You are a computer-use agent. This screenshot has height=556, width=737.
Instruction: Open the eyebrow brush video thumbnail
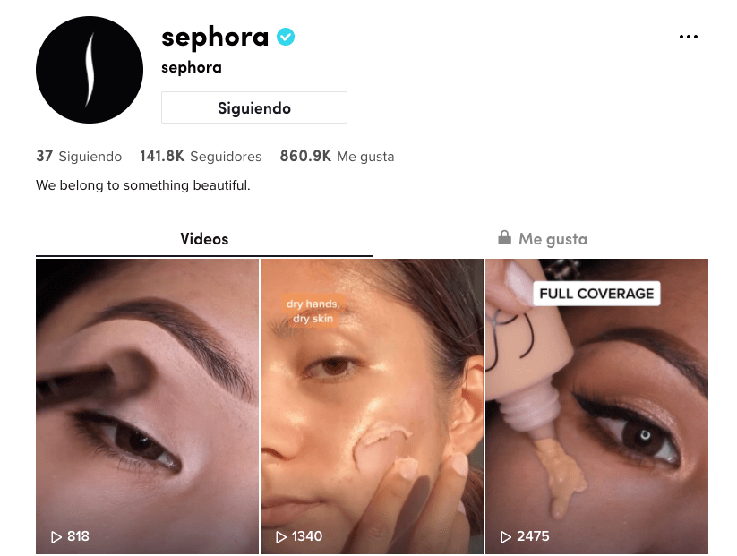tap(147, 406)
